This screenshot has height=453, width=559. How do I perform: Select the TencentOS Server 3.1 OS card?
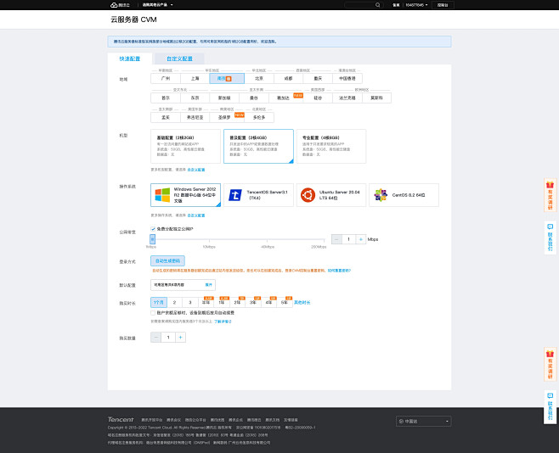pos(258,195)
